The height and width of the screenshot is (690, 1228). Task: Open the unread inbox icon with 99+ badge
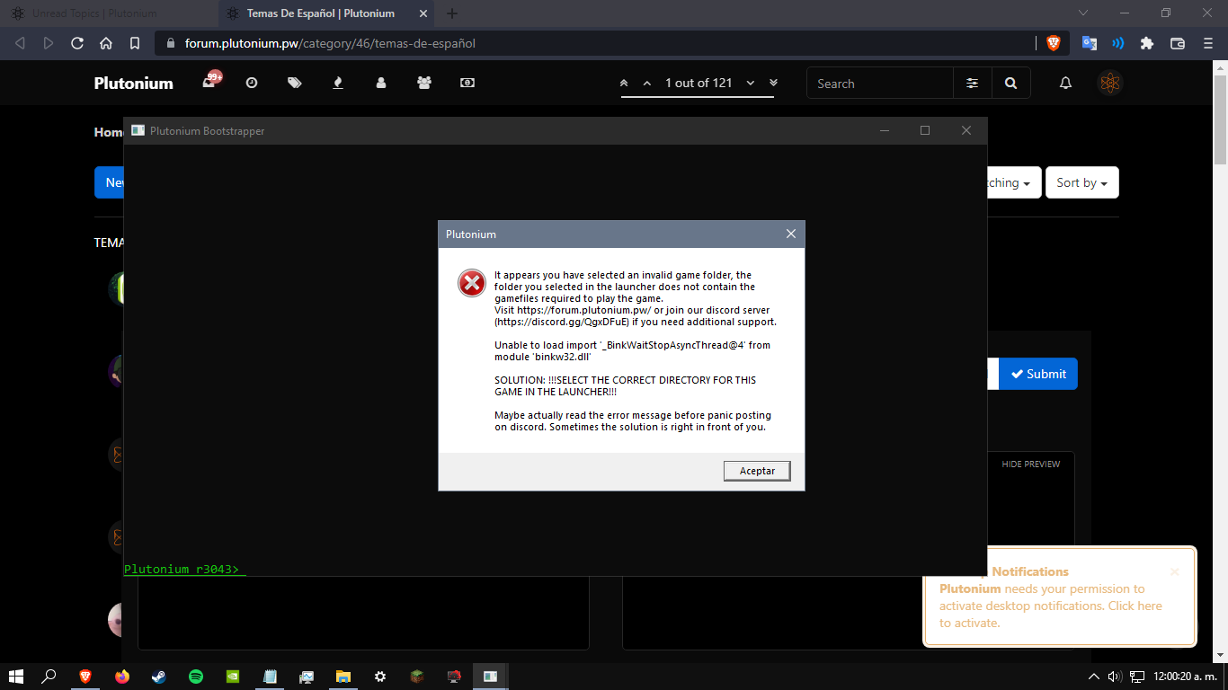(209, 82)
